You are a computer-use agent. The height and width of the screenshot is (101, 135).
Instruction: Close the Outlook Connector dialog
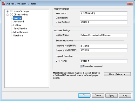pos(130,4)
